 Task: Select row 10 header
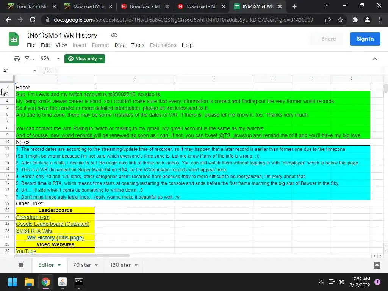click(x=7, y=142)
